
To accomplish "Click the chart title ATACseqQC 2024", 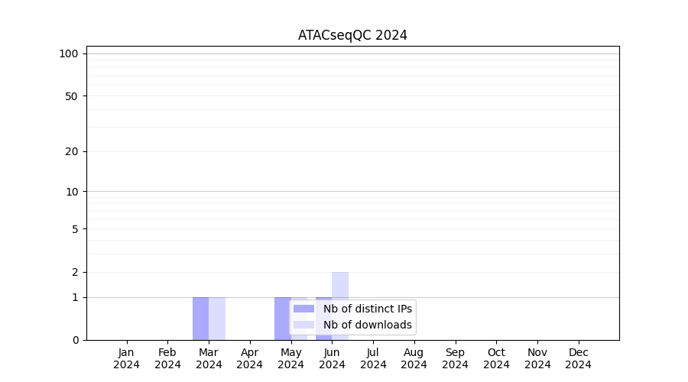I will 352,35.
